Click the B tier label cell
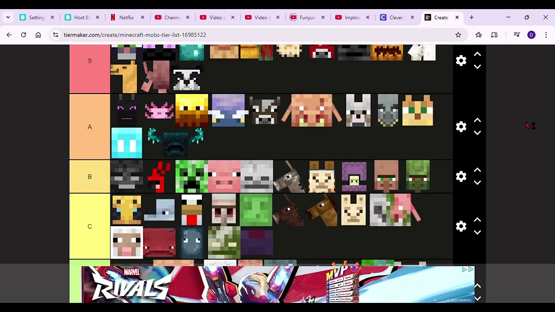 tap(90, 176)
